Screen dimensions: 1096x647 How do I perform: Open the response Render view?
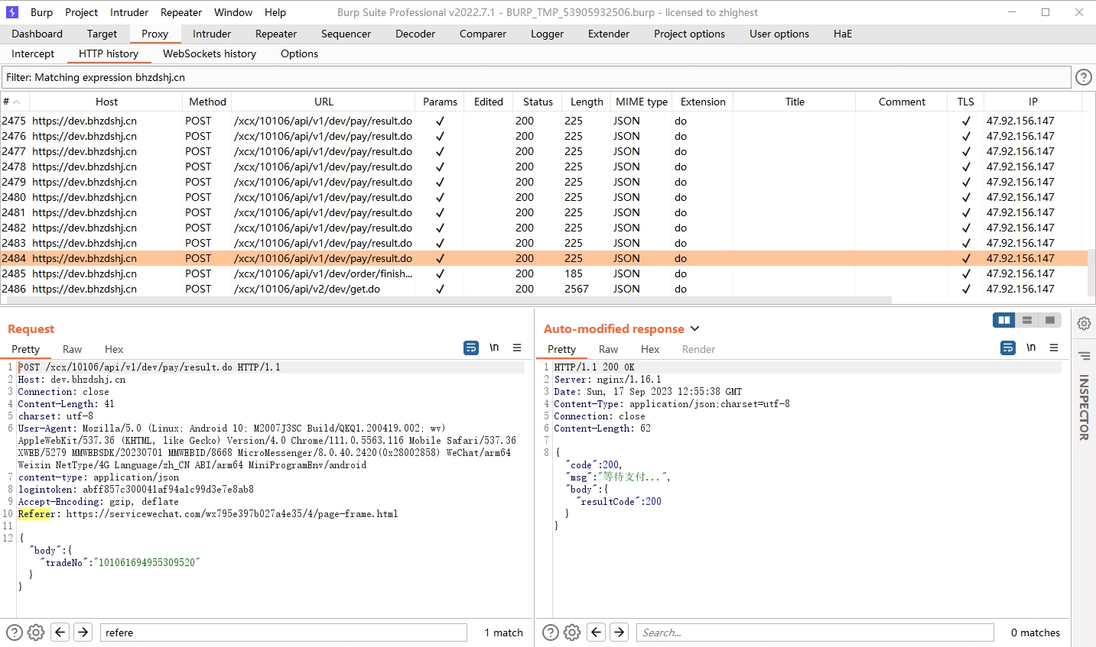click(698, 349)
